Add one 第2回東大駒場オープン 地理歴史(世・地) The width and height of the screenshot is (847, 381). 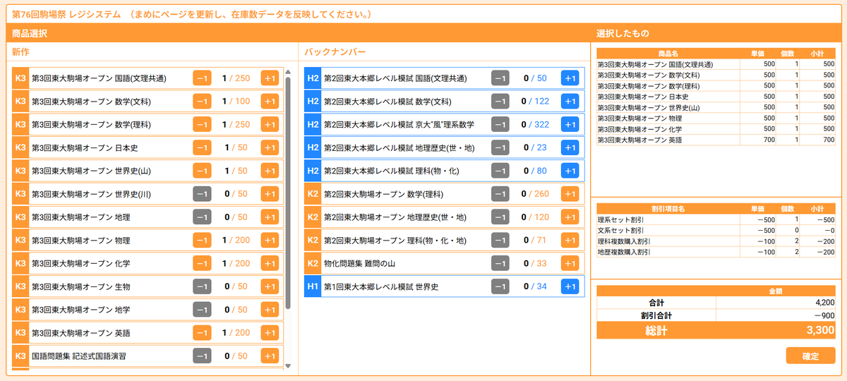[570, 217]
